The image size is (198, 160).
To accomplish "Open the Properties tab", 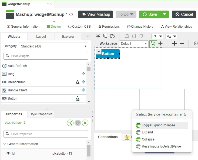I will (x=14, y=114).
